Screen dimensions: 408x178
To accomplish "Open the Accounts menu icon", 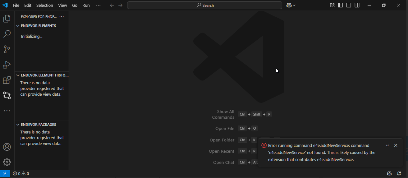I will 7,147.
